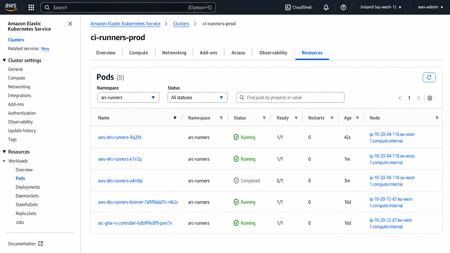This screenshot has width=450, height=253.
Task: Open Jobs under Workloads
Action: tap(20, 222)
